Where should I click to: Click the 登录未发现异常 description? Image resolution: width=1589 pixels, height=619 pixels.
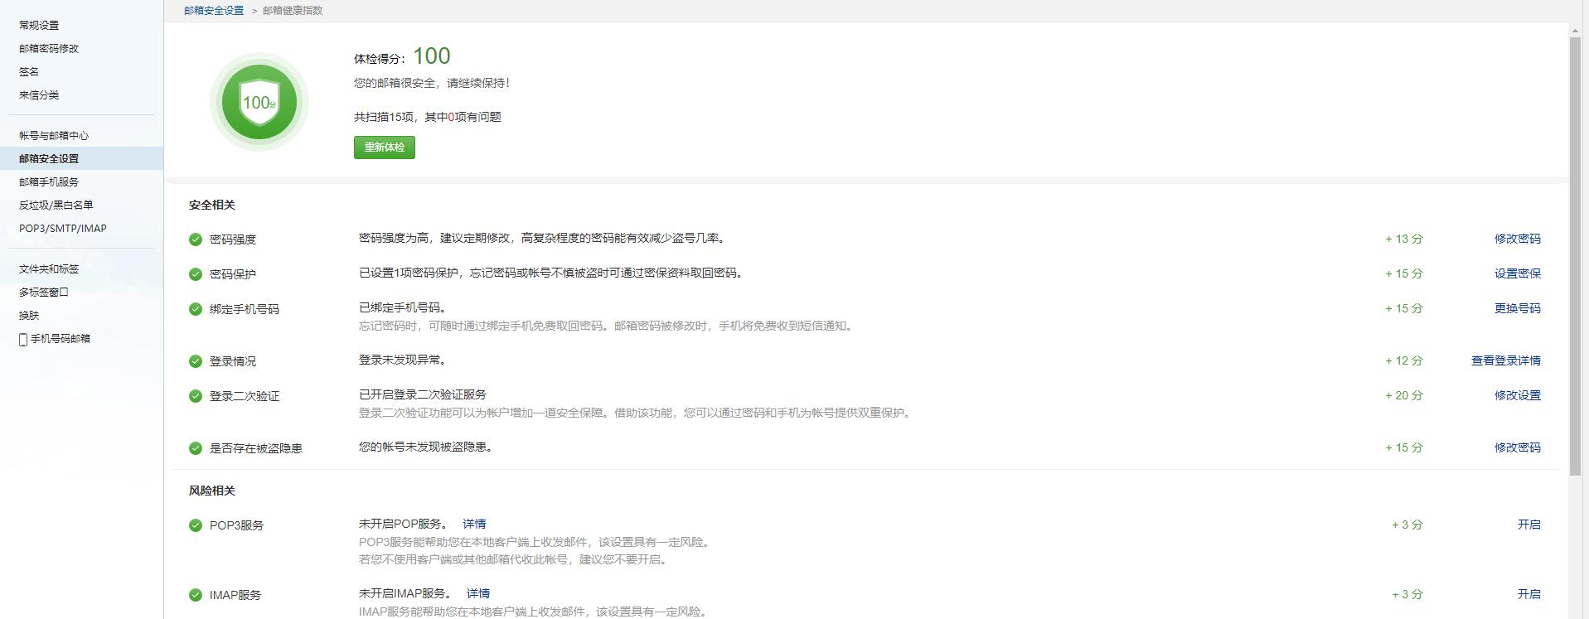click(x=404, y=360)
